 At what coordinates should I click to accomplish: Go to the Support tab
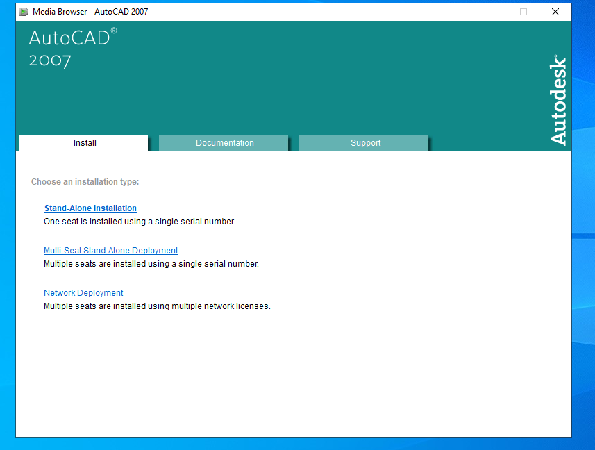(x=364, y=143)
